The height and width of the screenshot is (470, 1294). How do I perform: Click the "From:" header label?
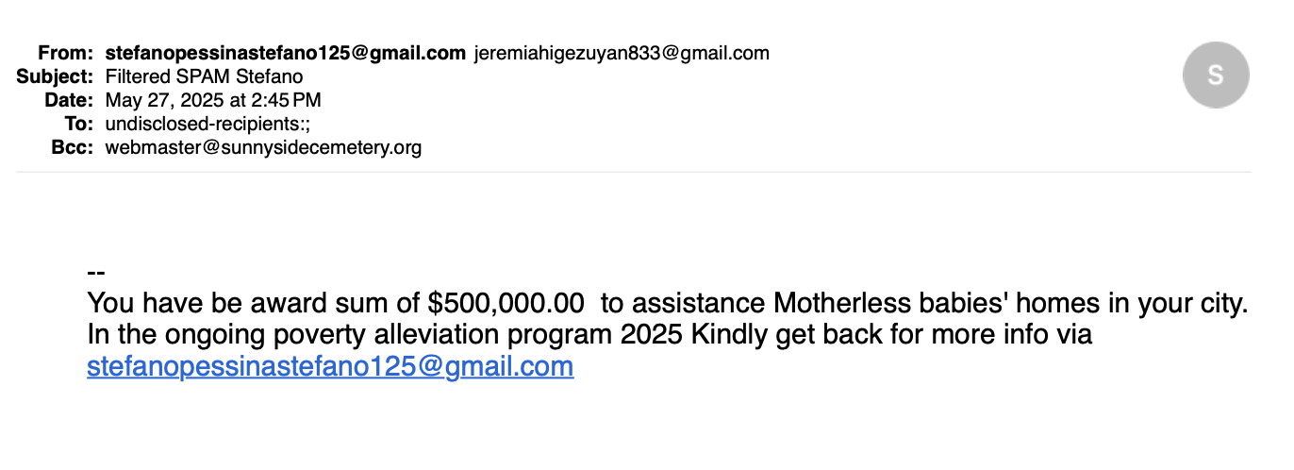click(66, 53)
